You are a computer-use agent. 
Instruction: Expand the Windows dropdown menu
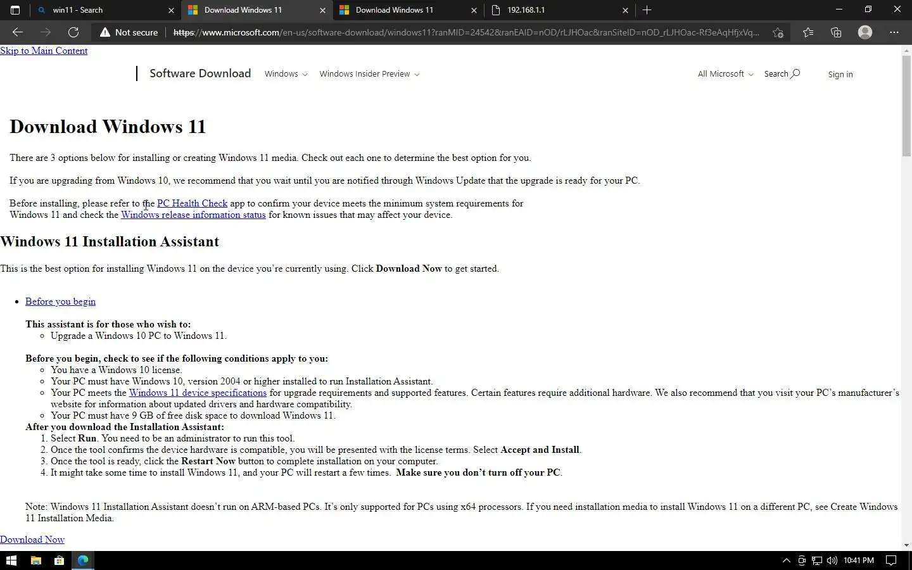point(286,74)
